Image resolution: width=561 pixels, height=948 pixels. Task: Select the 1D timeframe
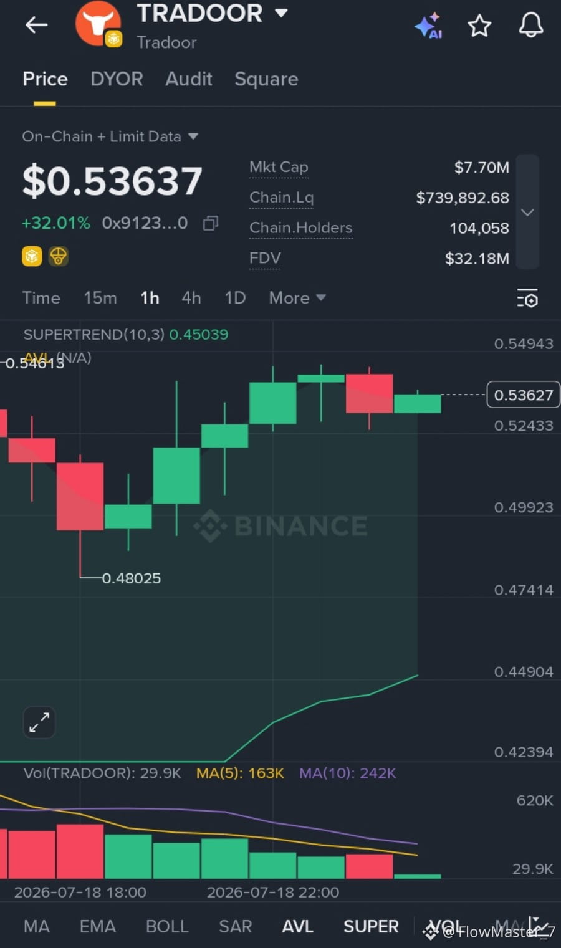pyautogui.click(x=235, y=298)
